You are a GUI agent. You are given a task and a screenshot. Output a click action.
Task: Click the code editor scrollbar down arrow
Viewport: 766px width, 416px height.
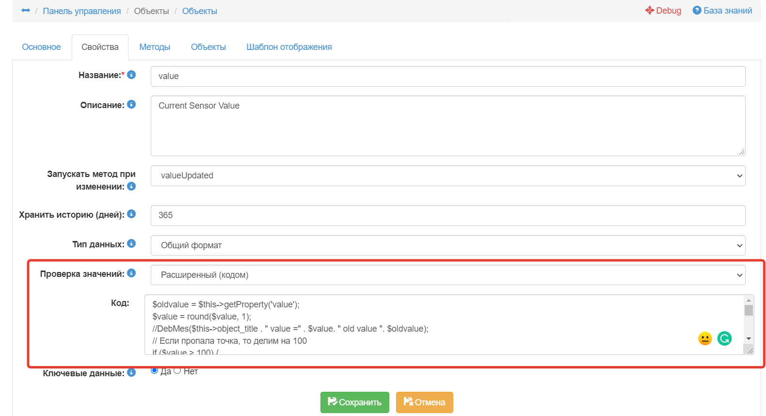coord(749,339)
